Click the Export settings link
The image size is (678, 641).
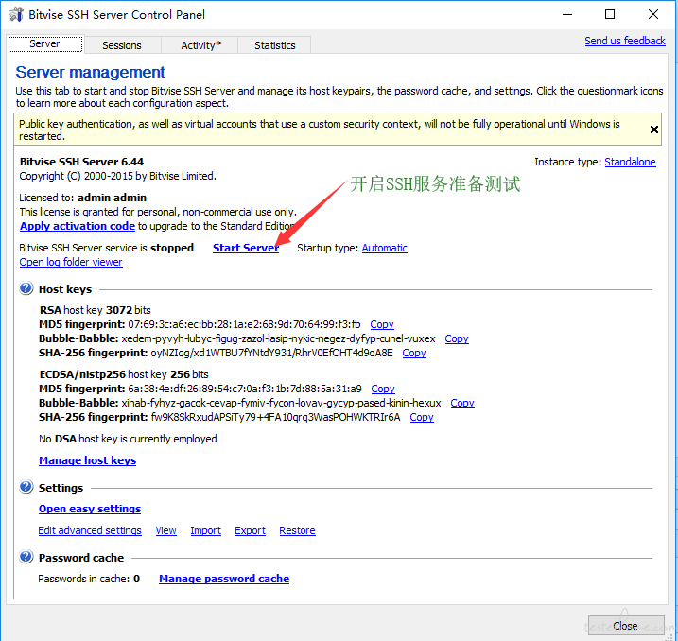coord(250,530)
